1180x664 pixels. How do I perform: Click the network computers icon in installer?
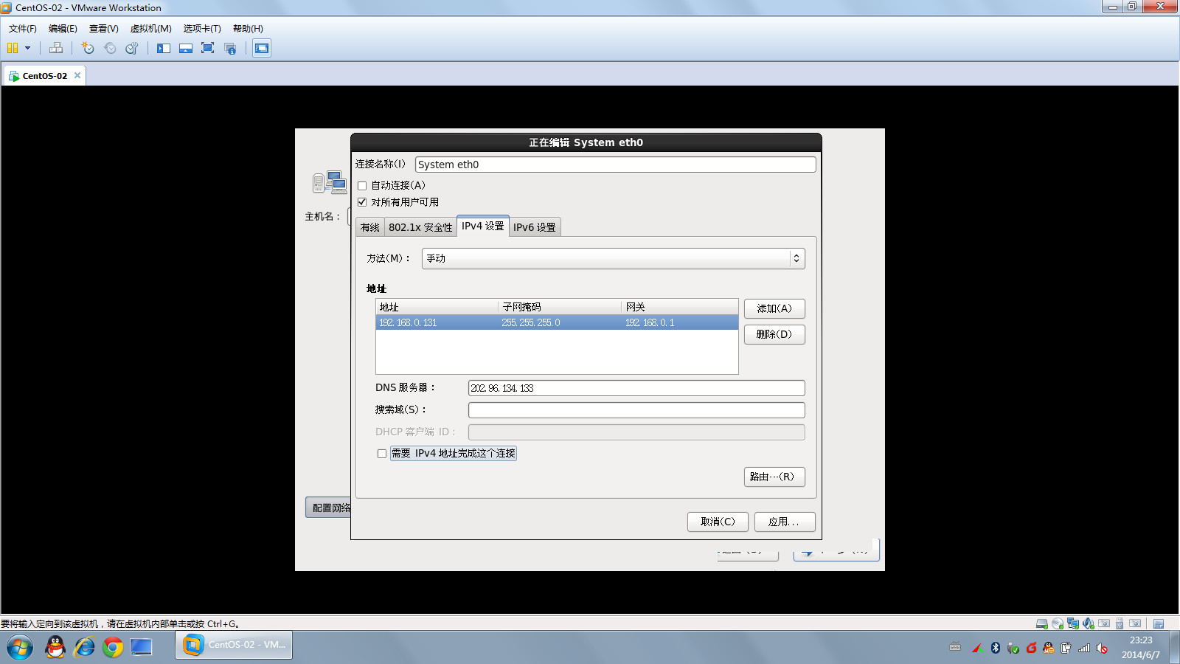coord(329,182)
